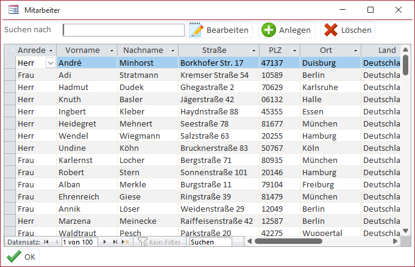Viewport: 415px width, 267px height.
Task: Click the Mitarbeiter form icon in title bar
Action: (x=13, y=10)
